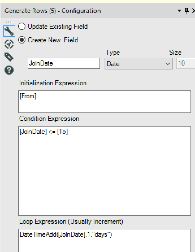This screenshot has width=195, height=252.
Task: Click the three-dot grip above the wrench icon
Action: coord(9,22)
